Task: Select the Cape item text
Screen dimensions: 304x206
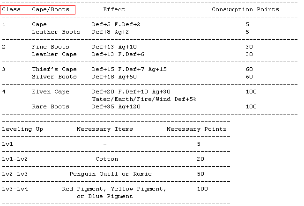Action: 39,25
